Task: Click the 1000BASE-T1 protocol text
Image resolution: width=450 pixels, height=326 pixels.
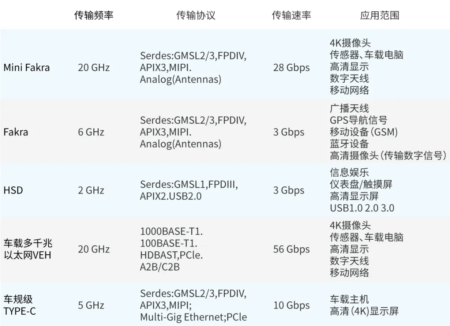Action: pyautogui.click(x=171, y=231)
